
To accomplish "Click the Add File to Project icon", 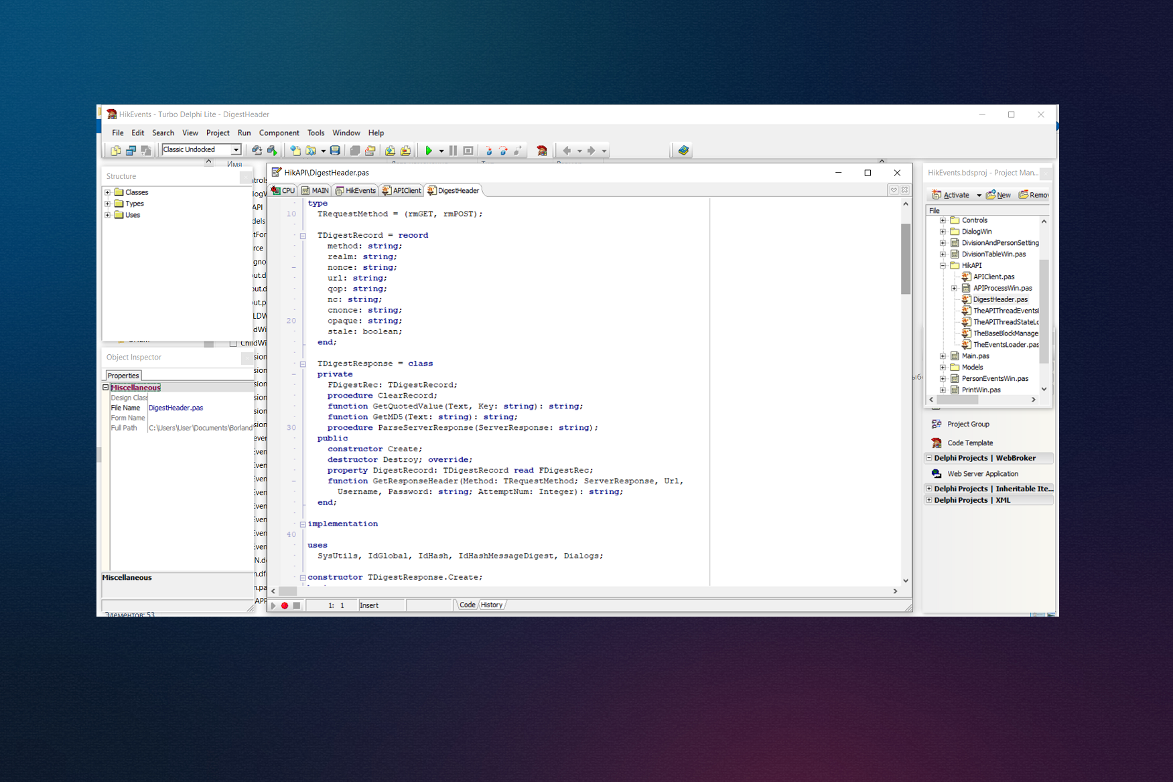I will point(390,151).
